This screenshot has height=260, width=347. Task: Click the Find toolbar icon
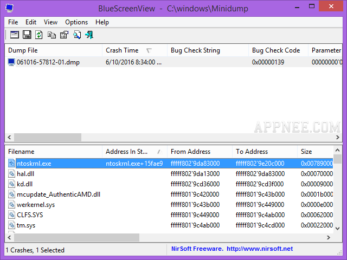pos(77,35)
